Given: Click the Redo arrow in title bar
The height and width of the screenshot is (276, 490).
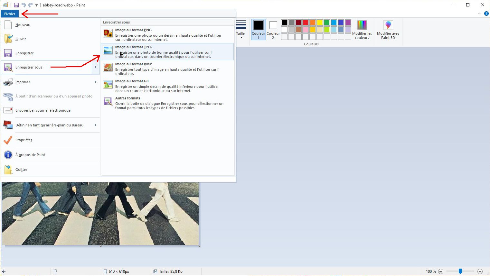Looking at the screenshot, I should (x=30, y=5).
